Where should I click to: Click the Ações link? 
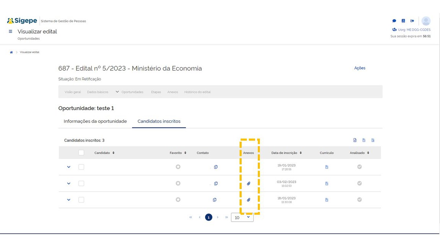[360, 68]
